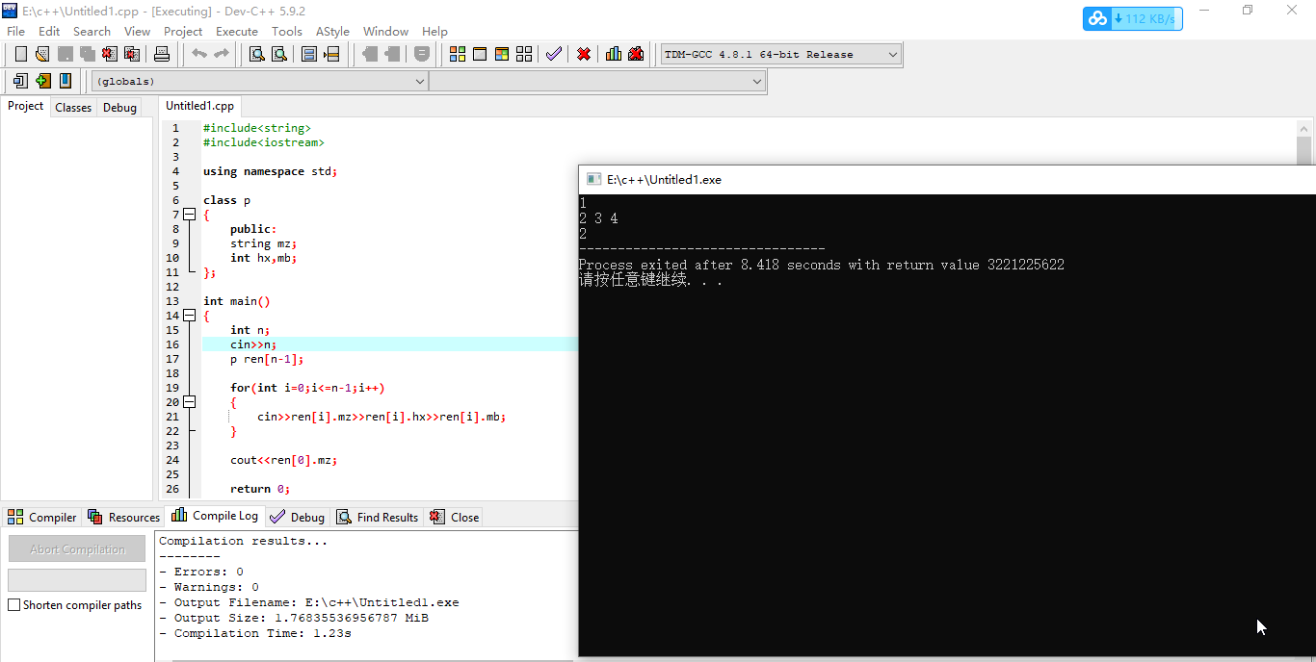Click the Run toolbar icon

click(x=480, y=54)
